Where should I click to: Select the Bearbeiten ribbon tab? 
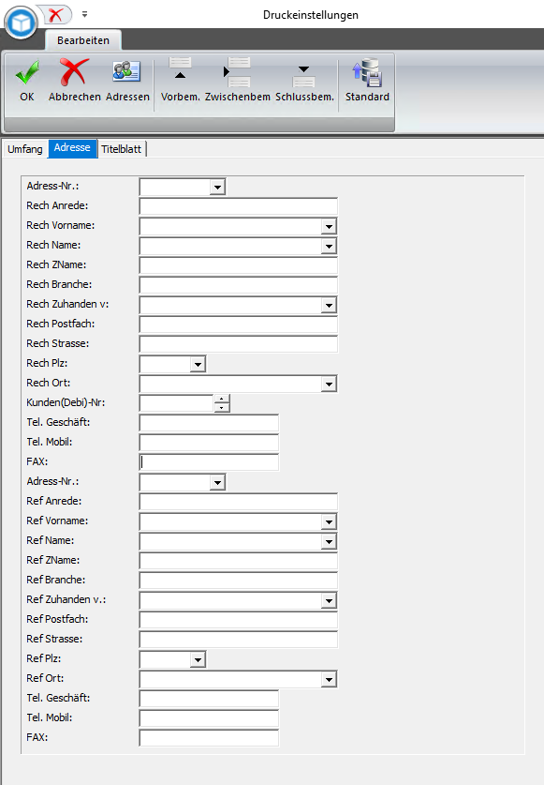coord(83,40)
